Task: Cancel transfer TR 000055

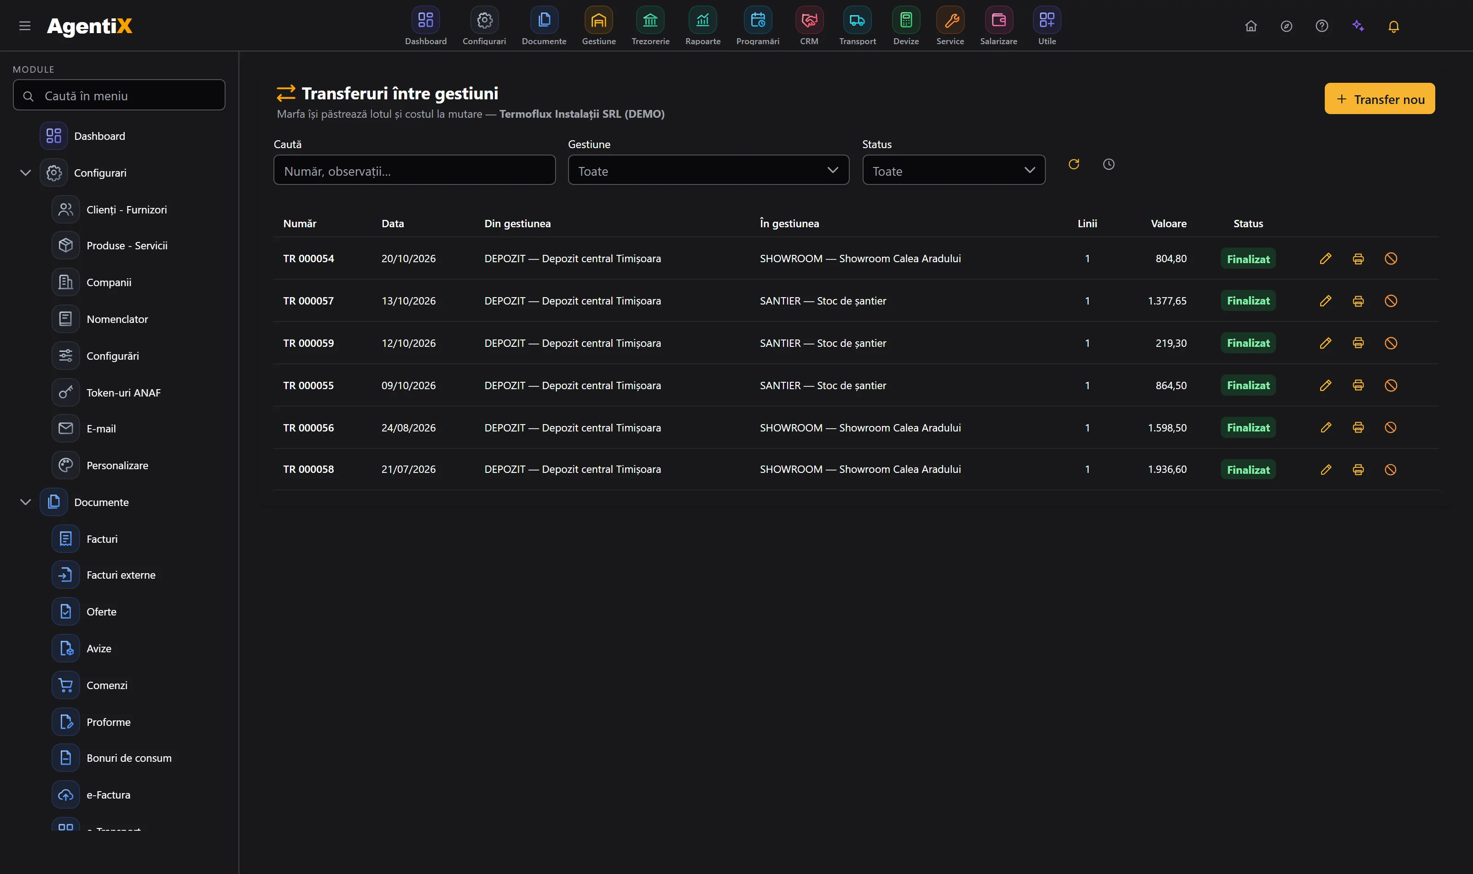Action: 1391,385
